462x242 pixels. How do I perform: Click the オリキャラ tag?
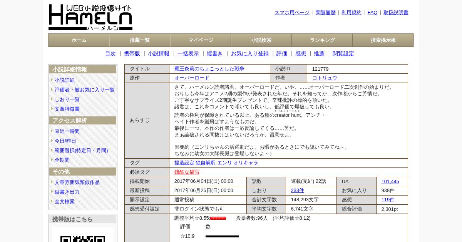click(x=246, y=163)
